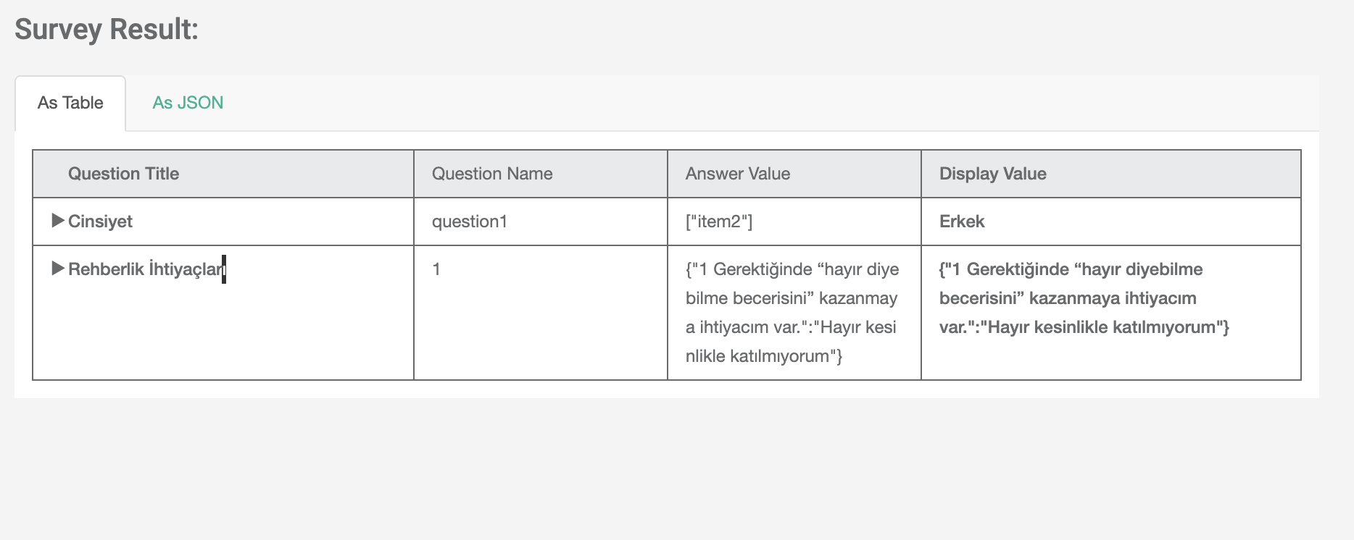Collapse the Cinsiyet disclosure triangle
The height and width of the screenshot is (540, 1354).
pyautogui.click(x=57, y=221)
